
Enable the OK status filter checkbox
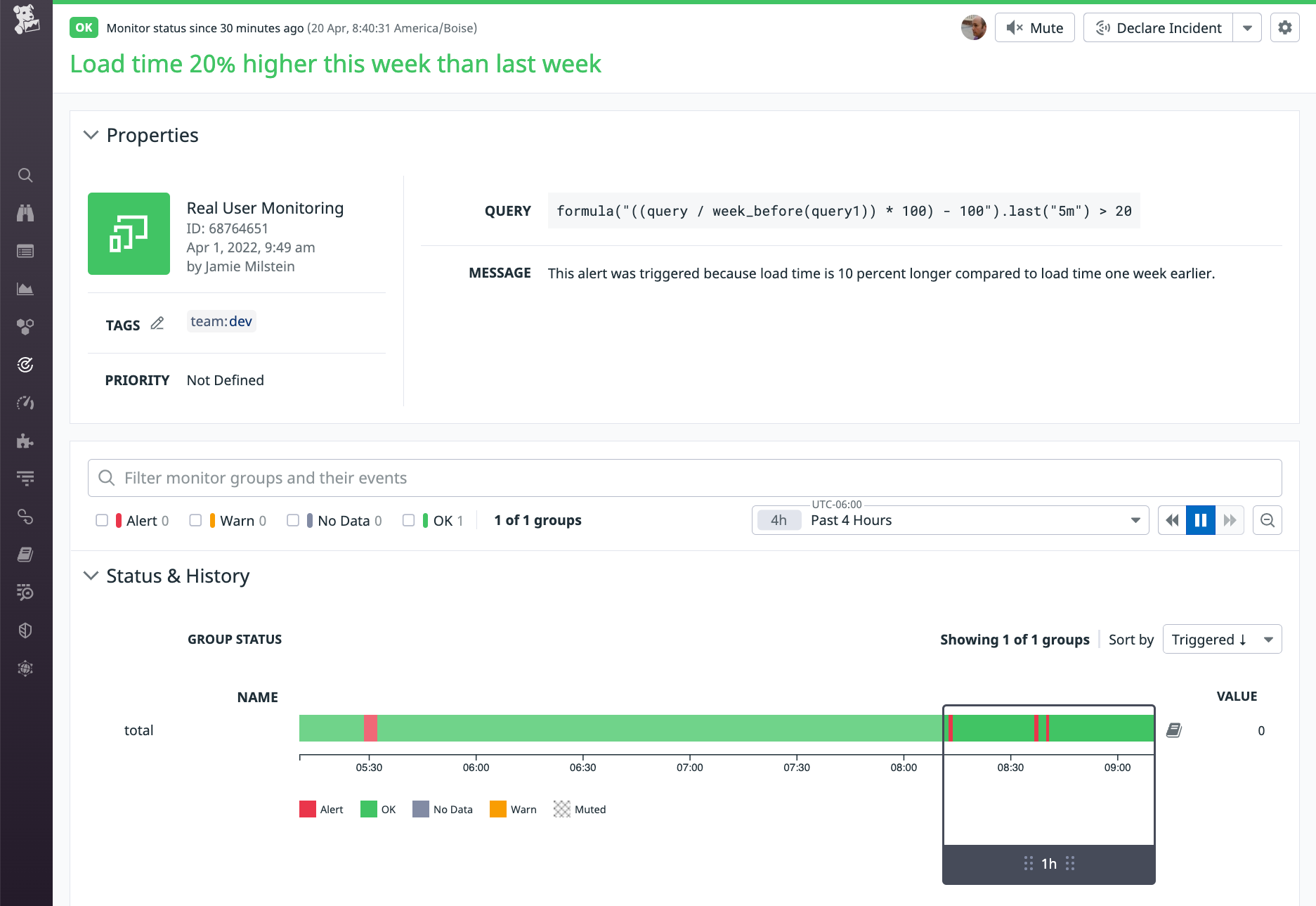click(409, 520)
